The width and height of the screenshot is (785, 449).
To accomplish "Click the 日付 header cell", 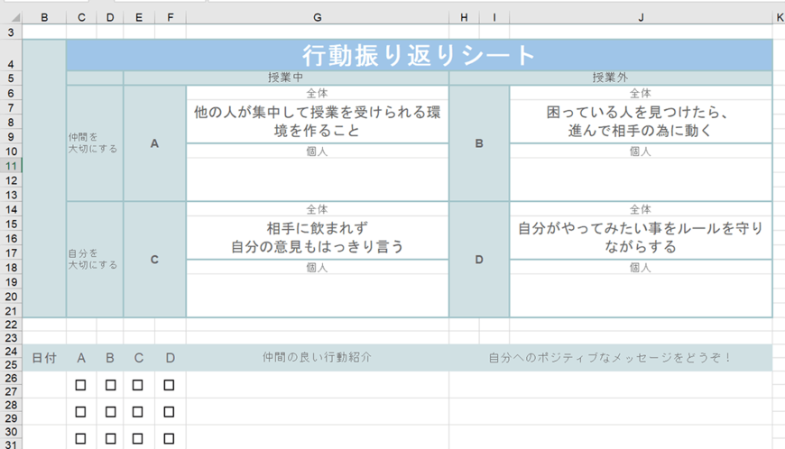I will [x=44, y=358].
